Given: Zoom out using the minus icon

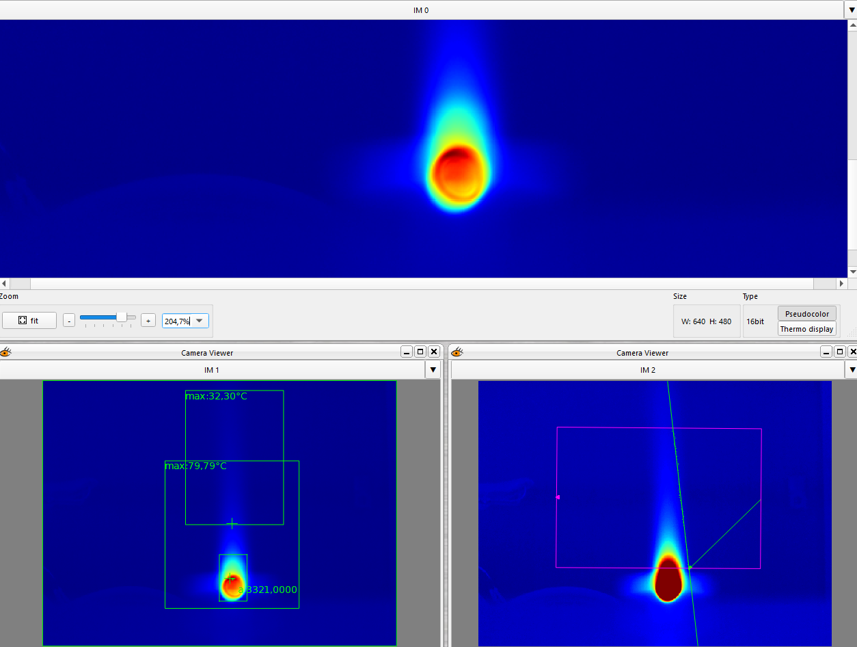Looking at the screenshot, I should pyautogui.click(x=68, y=320).
